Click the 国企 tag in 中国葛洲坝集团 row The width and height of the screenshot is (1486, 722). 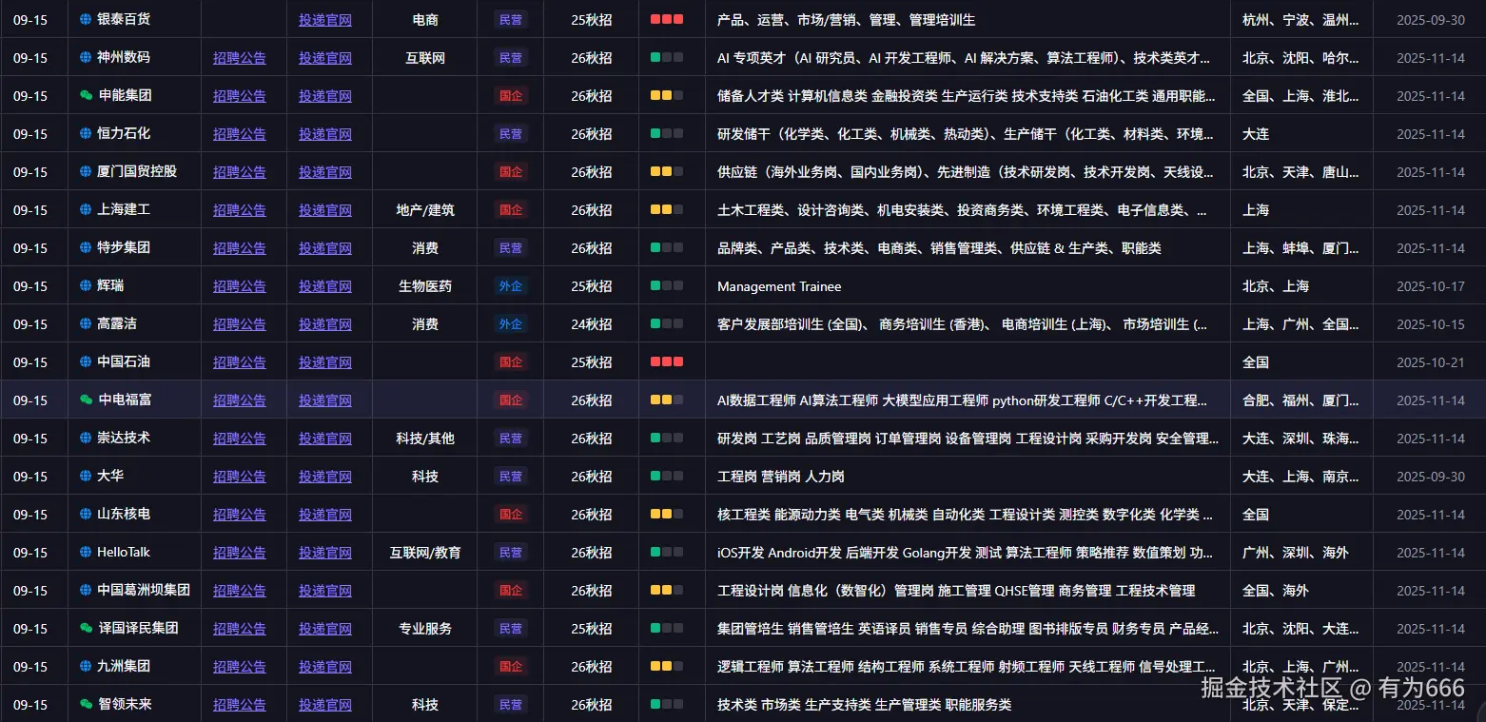click(x=511, y=591)
